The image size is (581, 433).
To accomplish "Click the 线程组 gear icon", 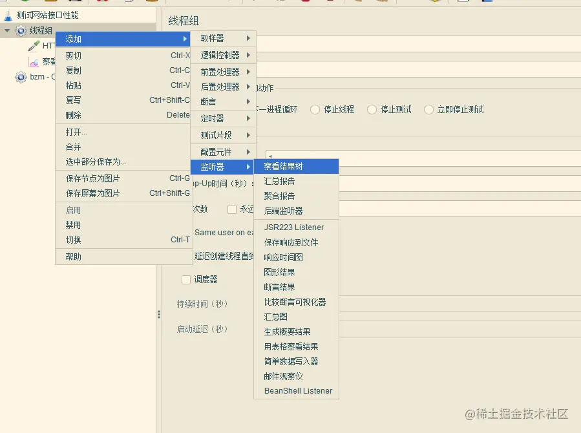I will point(21,30).
